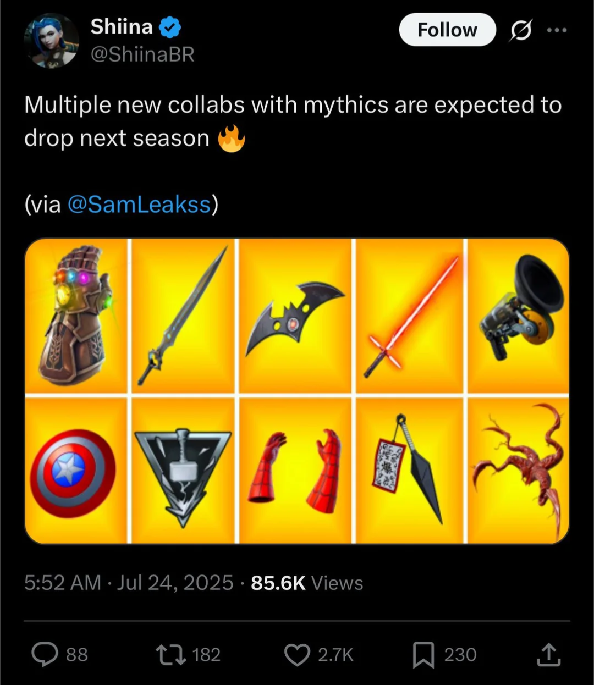The width and height of the screenshot is (594, 685).
Task: Open the share post icon
Action: click(x=548, y=654)
